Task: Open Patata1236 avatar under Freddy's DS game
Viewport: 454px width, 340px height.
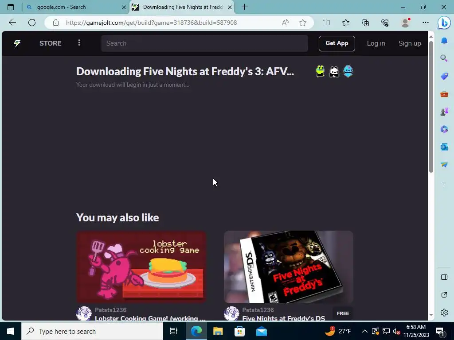Action: coord(231,313)
